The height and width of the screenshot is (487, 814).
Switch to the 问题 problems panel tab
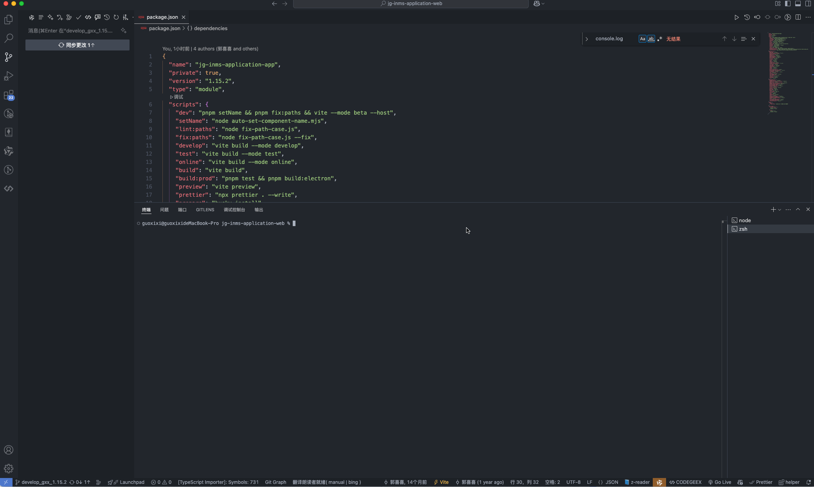[x=164, y=210]
